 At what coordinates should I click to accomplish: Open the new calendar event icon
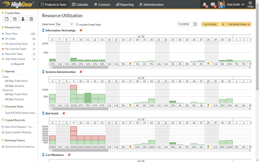(x=15, y=19)
